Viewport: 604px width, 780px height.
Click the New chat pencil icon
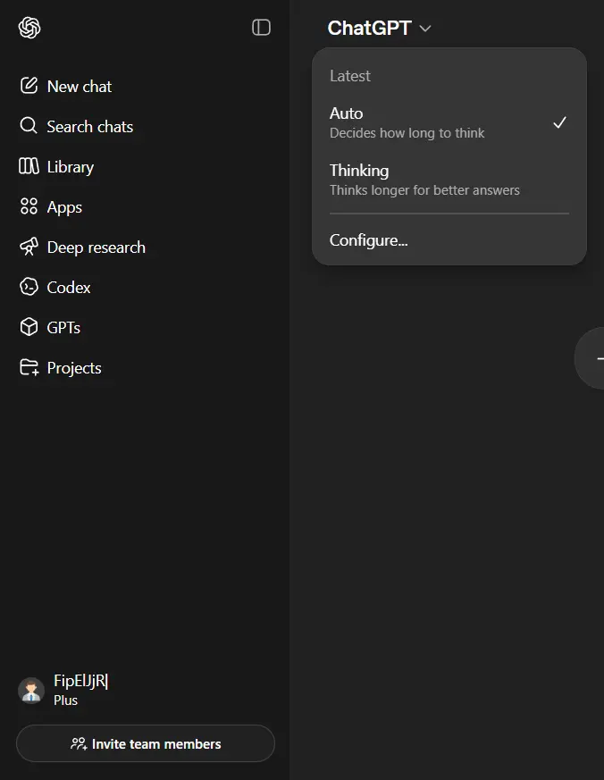point(29,86)
